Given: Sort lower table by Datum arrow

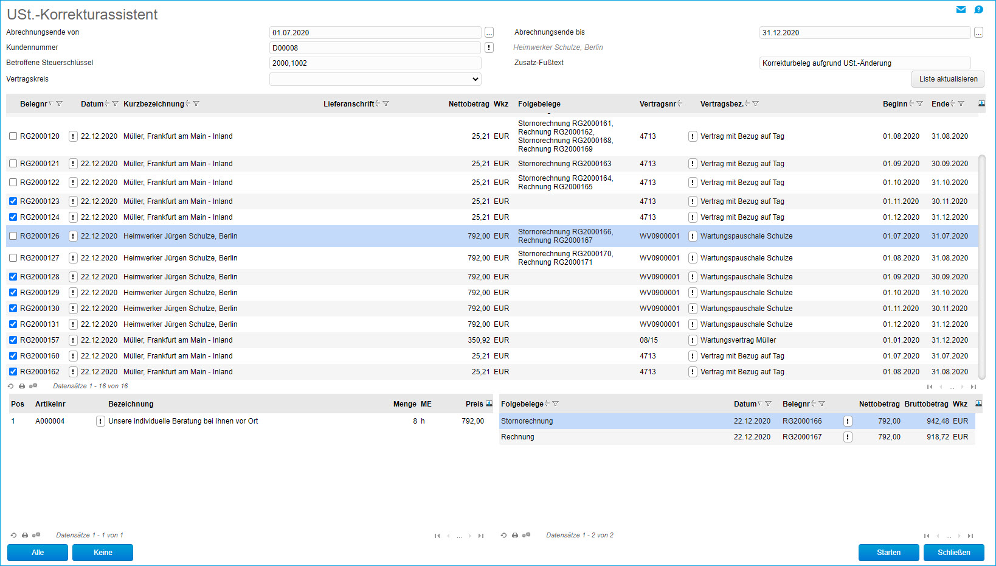Looking at the screenshot, I should point(759,404).
